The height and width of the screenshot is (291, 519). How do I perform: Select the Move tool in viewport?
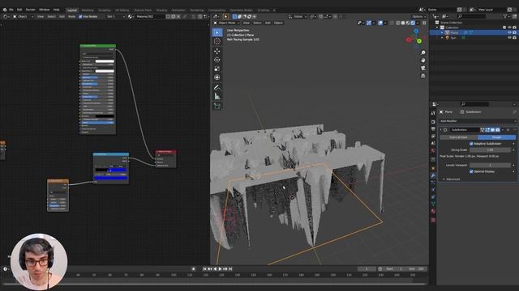(217, 51)
